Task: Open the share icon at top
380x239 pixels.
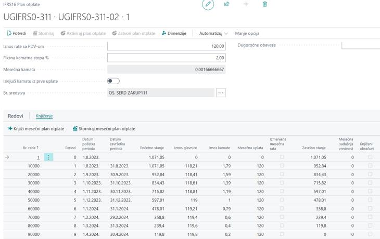Action: [x=226, y=4]
